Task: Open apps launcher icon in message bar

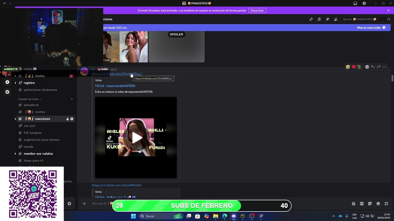Action: pyautogui.click(x=386, y=204)
